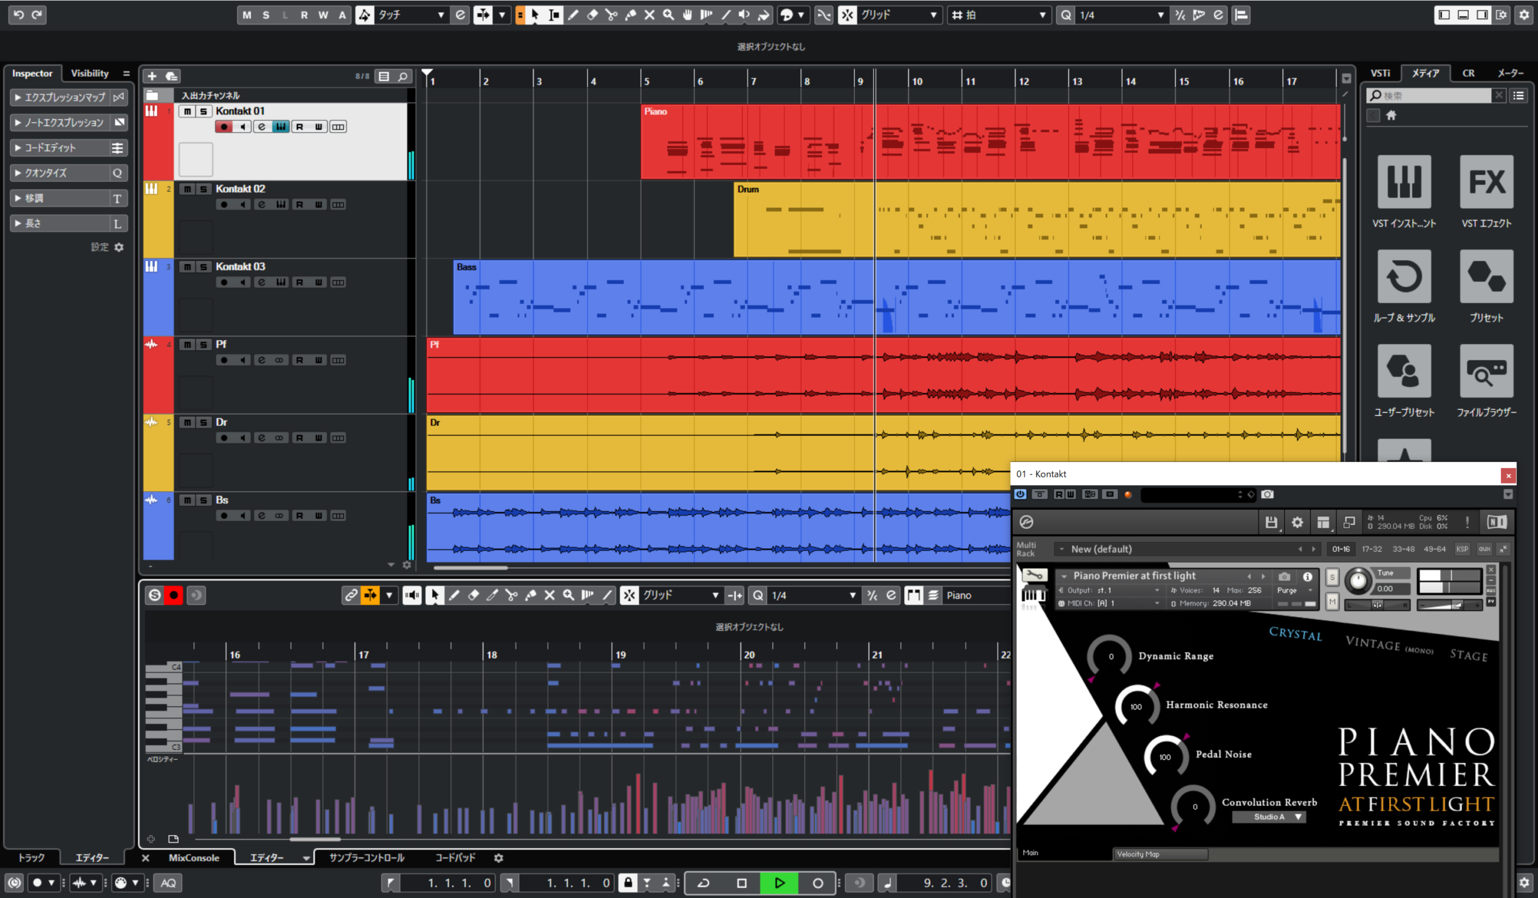The height and width of the screenshot is (898, 1538).
Task: Click Kontakt Purge button
Action: (1286, 590)
